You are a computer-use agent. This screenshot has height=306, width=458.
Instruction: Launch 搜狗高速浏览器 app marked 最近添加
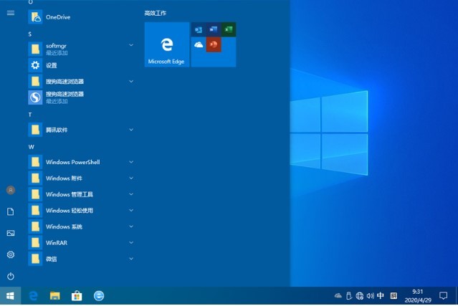pyautogui.click(x=65, y=97)
